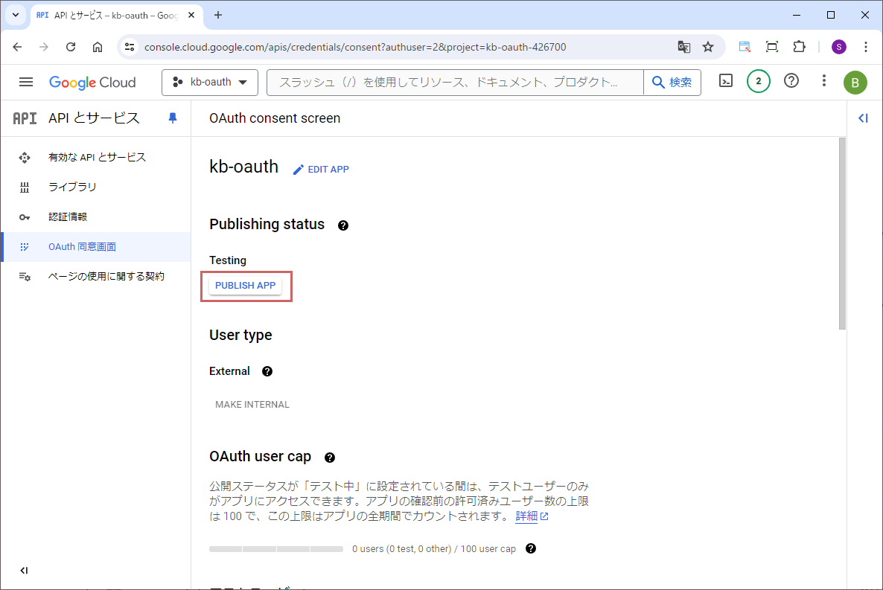Show info for External user type
Screen dimensions: 883x590
point(267,371)
